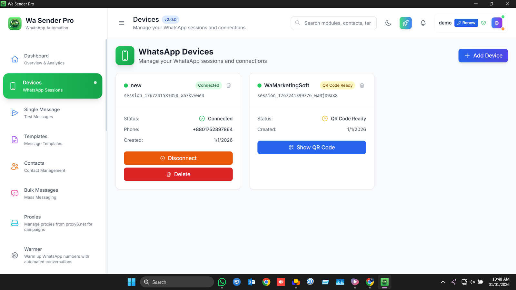Click the Add Device button

click(483, 55)
